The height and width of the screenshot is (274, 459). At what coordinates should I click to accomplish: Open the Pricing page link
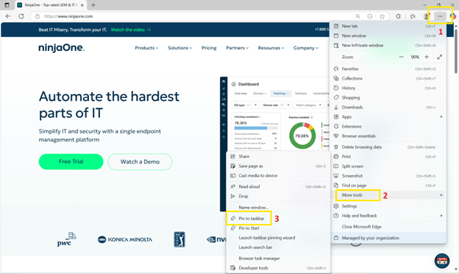click(x=209, y=48)
